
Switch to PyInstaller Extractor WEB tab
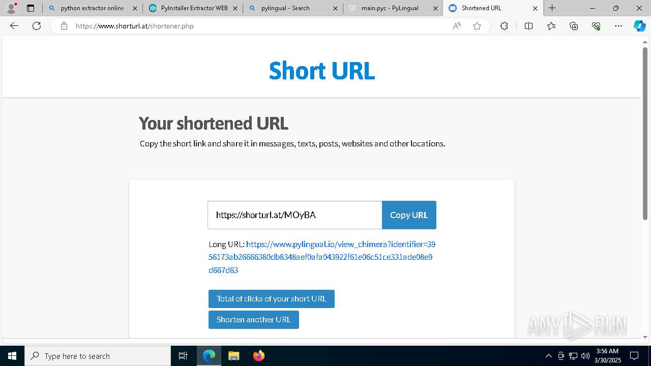point(192,8)
